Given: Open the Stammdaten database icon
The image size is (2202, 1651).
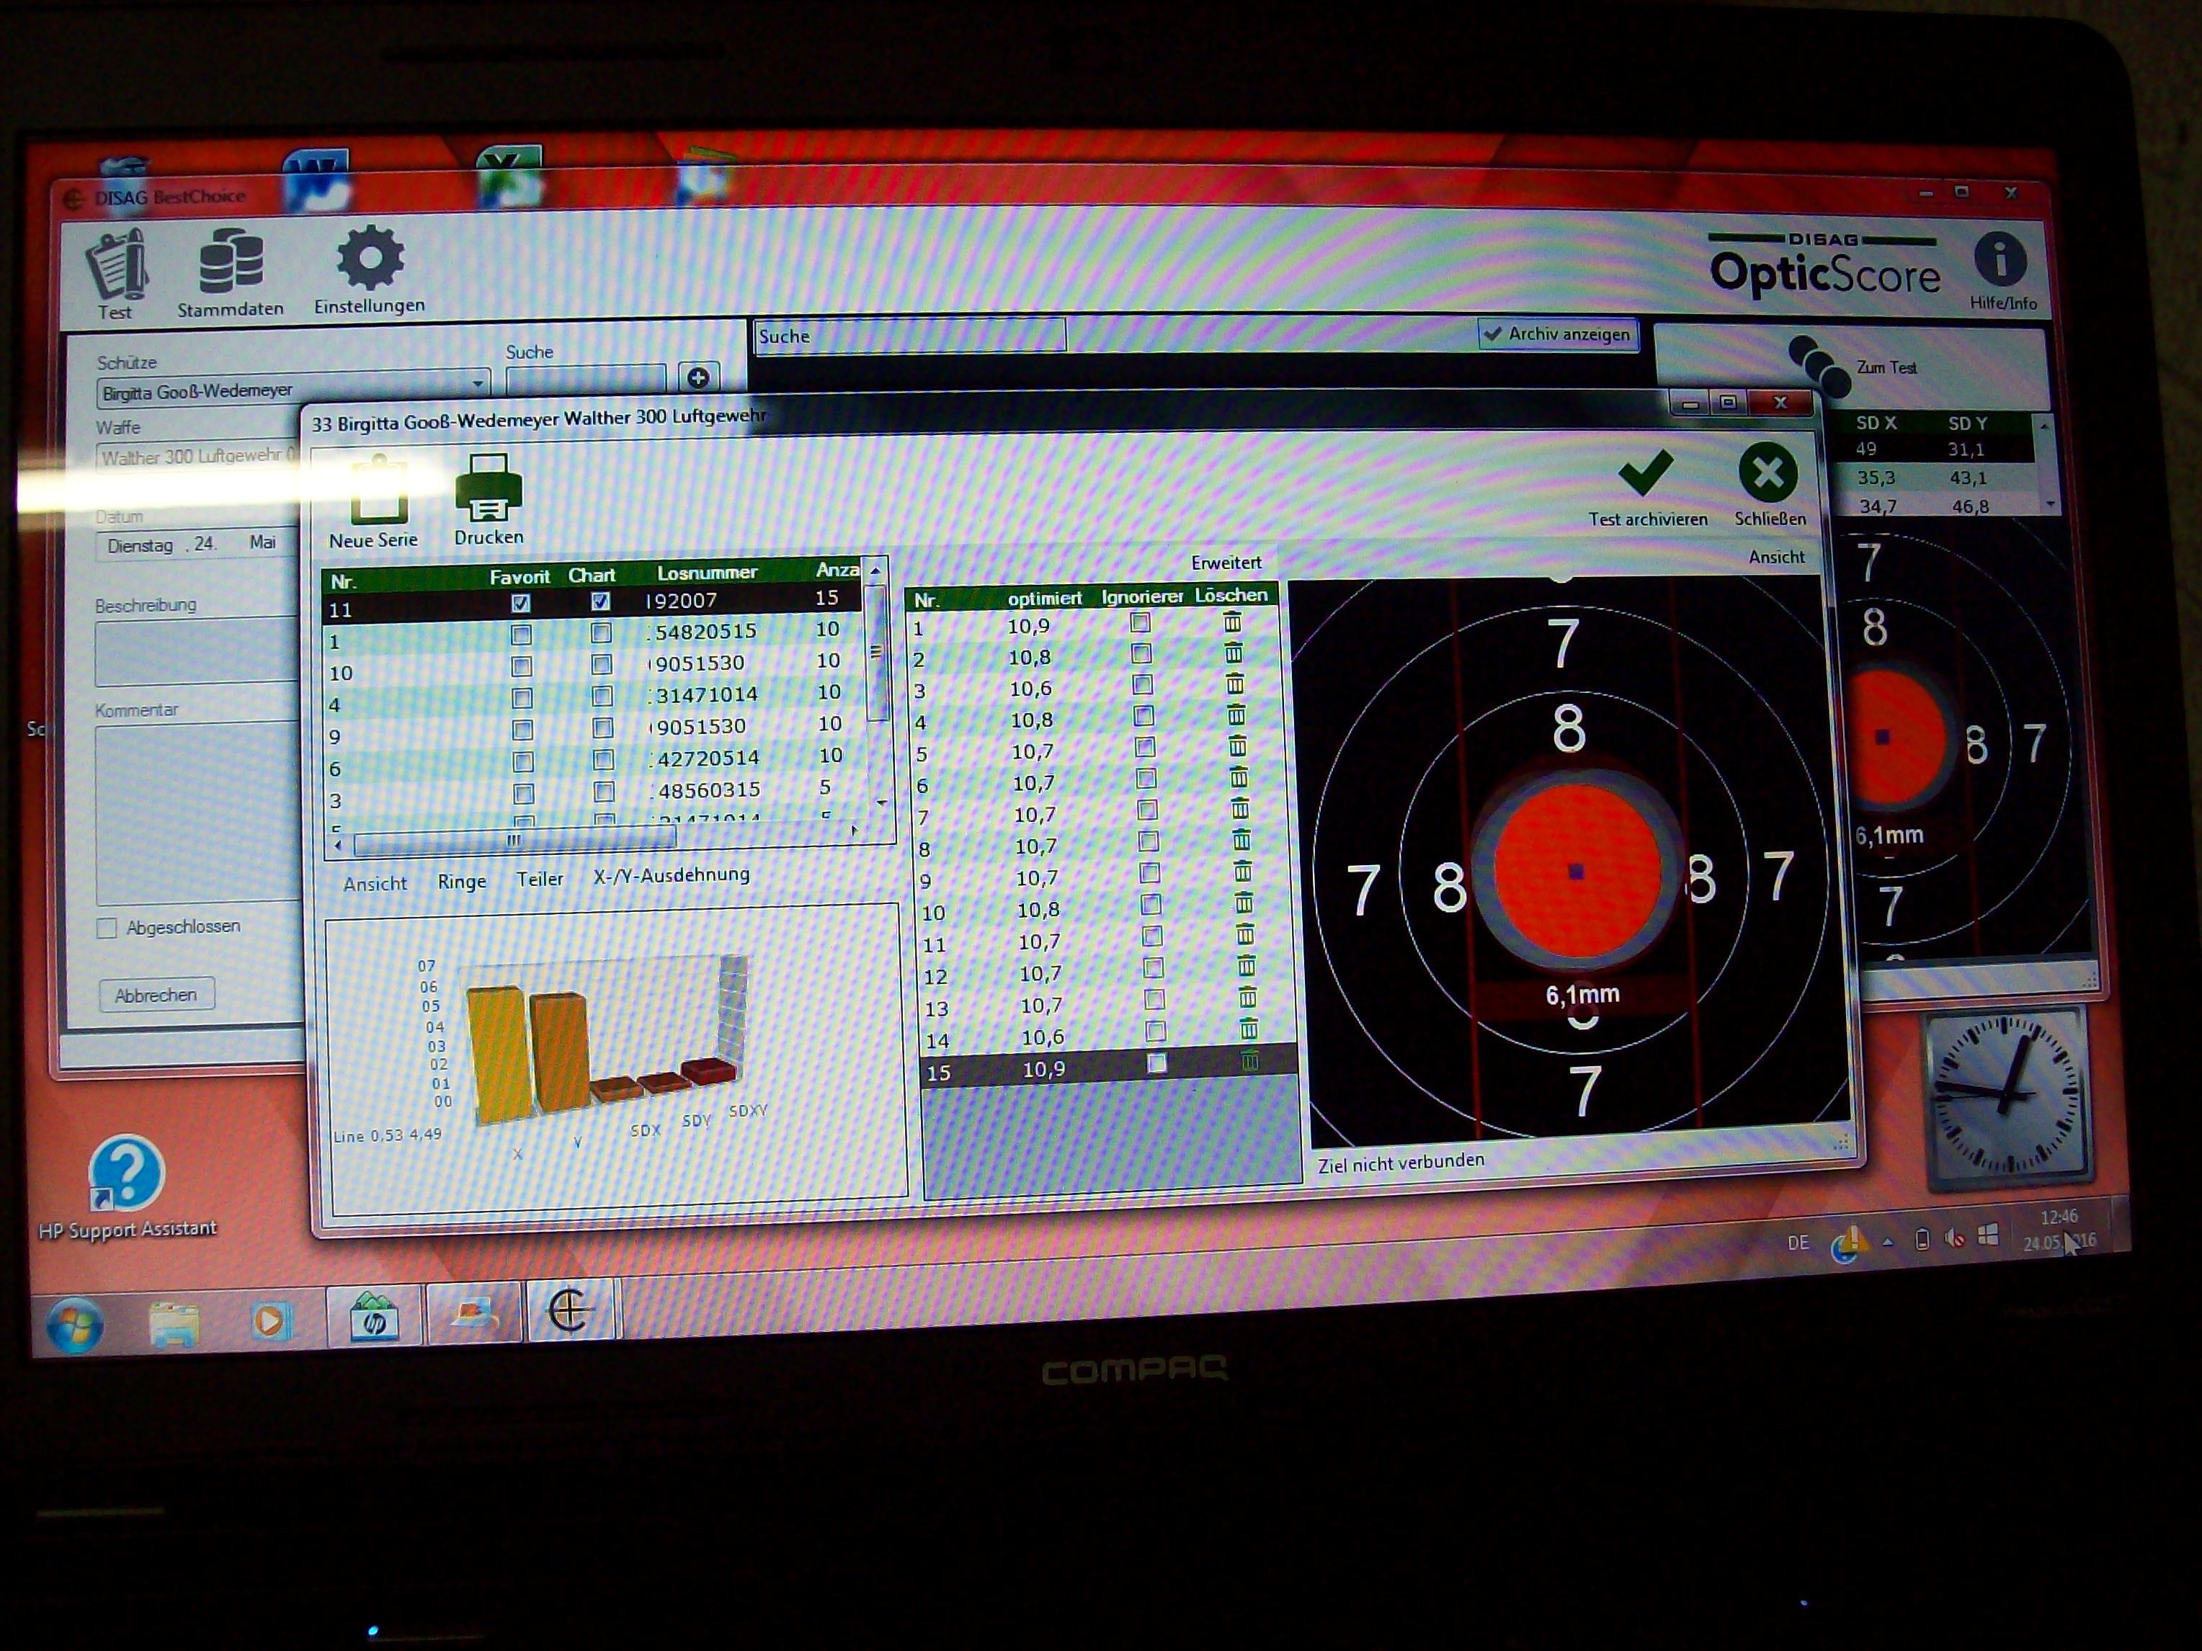Looking at the screenshot, I should pos(230,261).
